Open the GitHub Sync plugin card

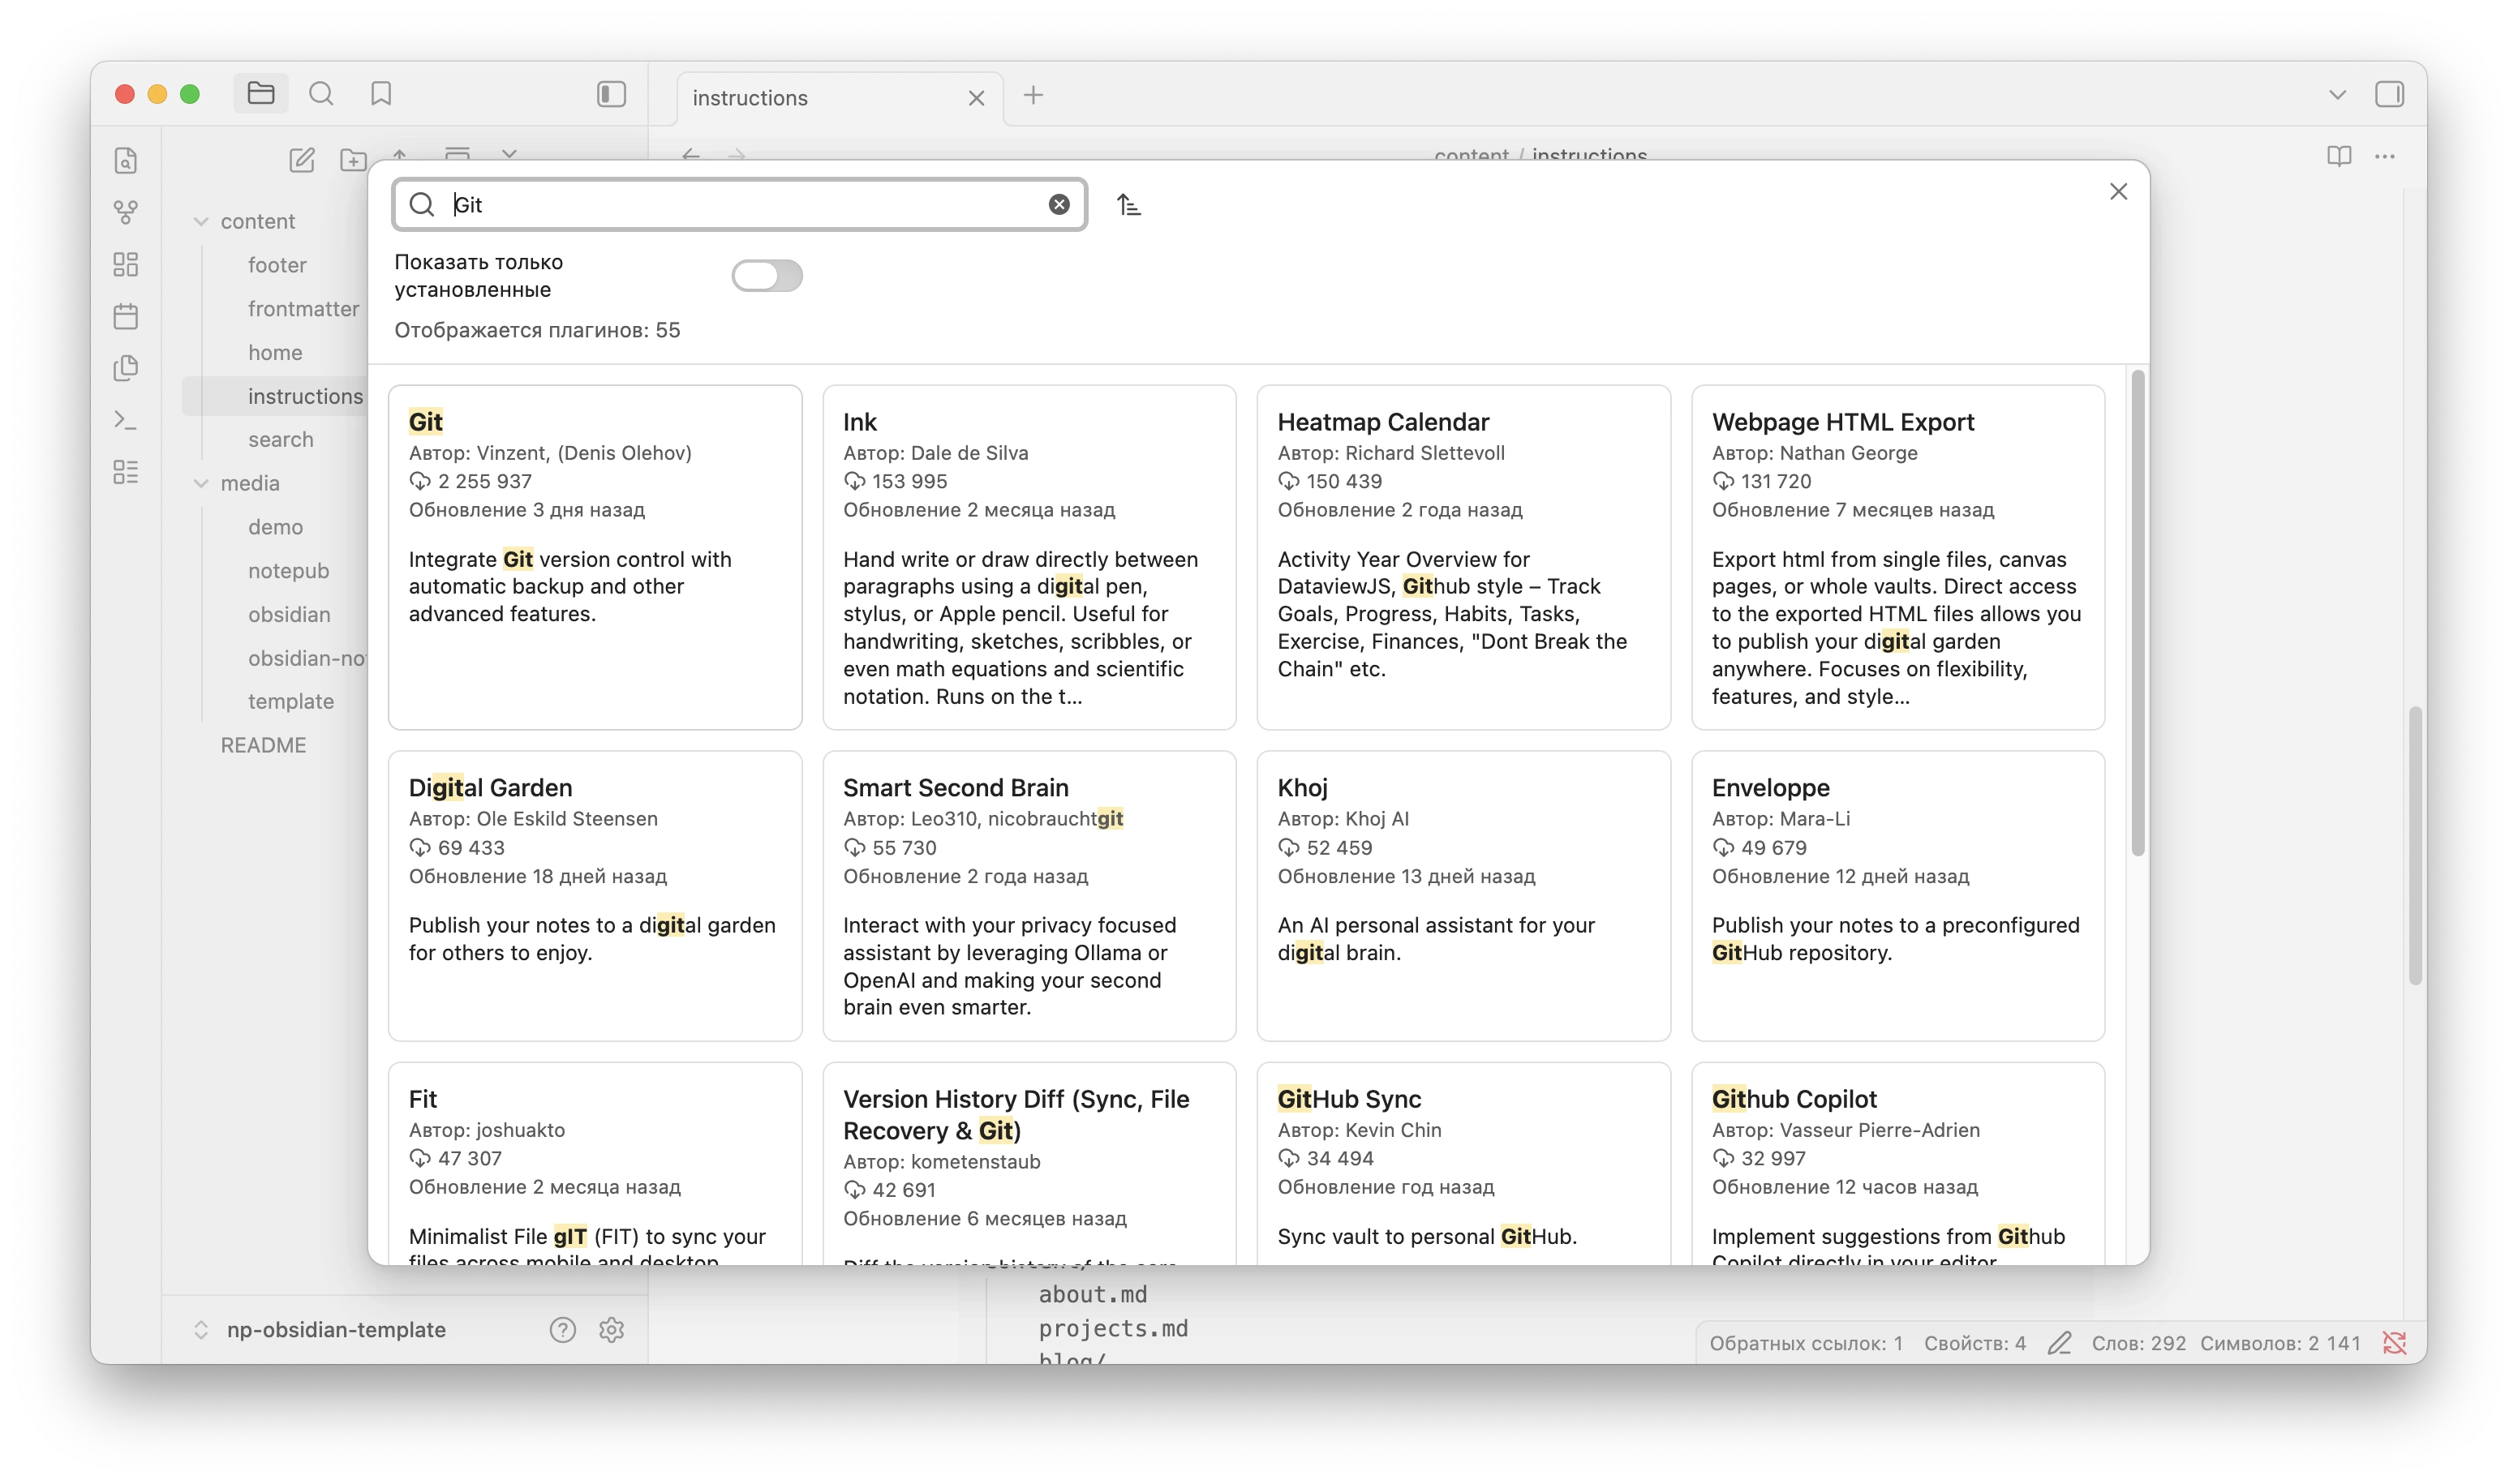point(1463,1163)
